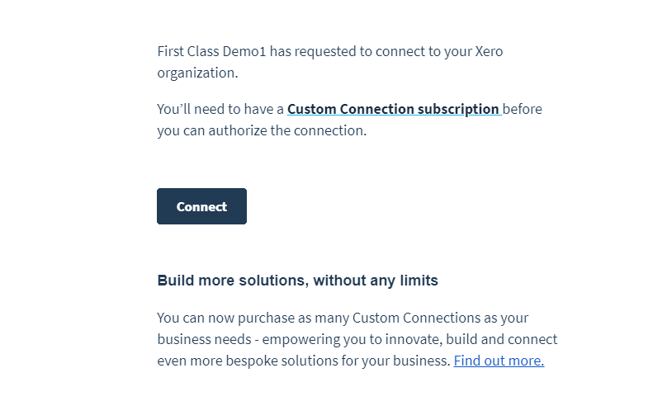Click the phrase 'for your business.' before the link
653x401 pixels.
coord(395,361)
